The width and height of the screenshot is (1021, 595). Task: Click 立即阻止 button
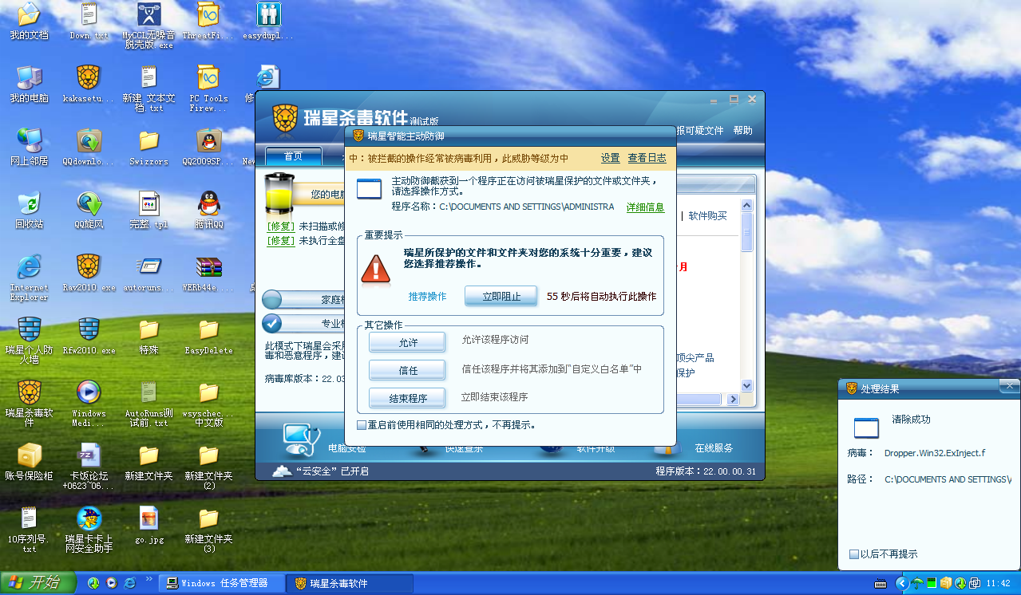click(x=501, y=296)
